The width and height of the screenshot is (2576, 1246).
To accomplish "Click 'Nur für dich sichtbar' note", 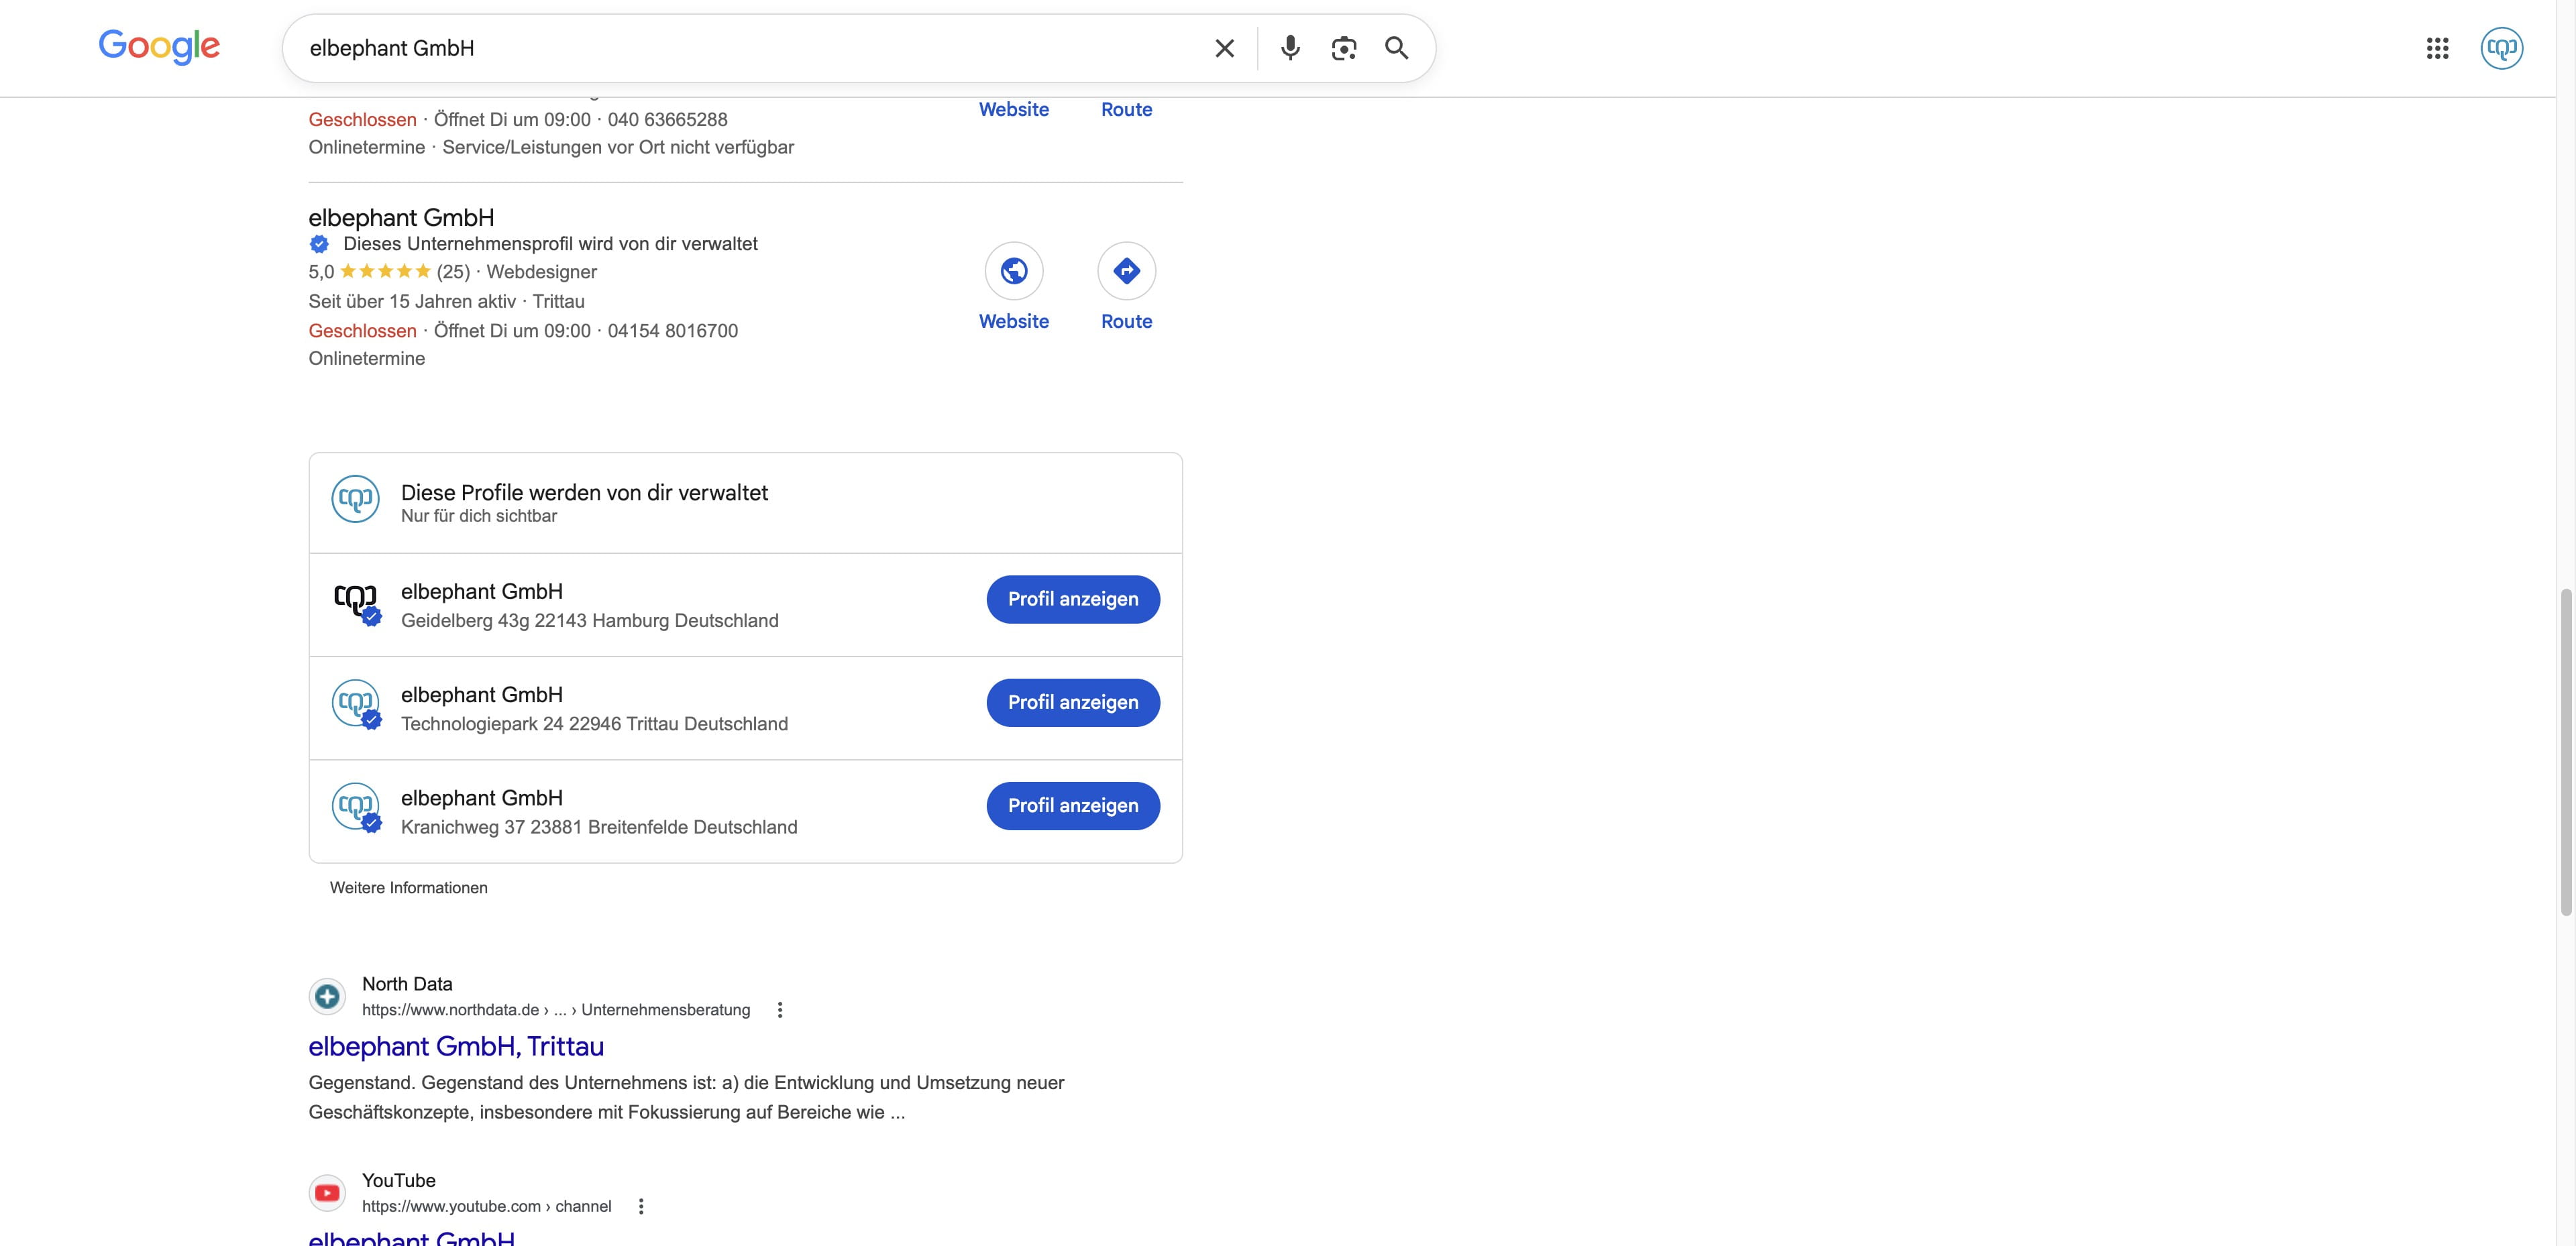I will (479, 516).
